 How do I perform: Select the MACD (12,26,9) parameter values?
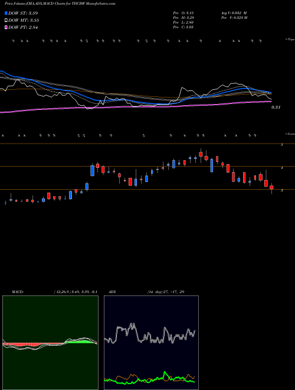pos(76,292)
